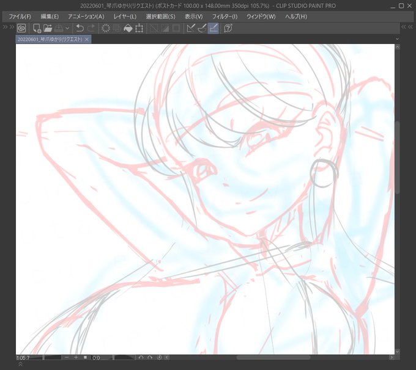Activate the Scale/Rotate transform icon
416x370 pixels.
(139, 28)
